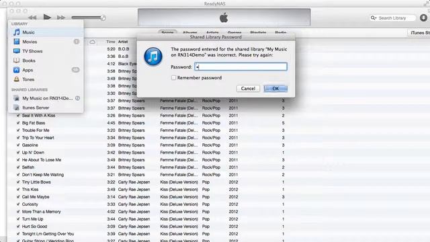Select the song title Hurt So Good
430x242 pixels.
click(34, 227)
